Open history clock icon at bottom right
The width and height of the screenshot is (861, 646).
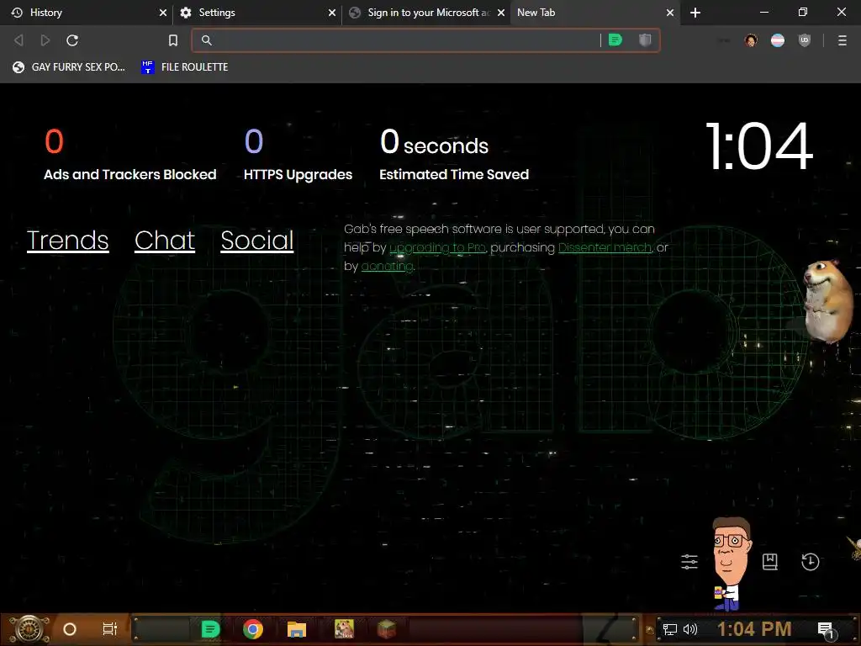coord(810,562)
